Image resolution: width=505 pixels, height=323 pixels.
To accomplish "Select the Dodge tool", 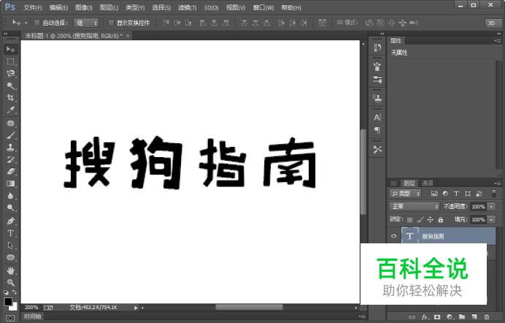I will 10,208.
